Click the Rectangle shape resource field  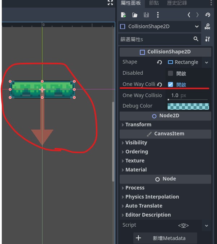(x=184, y=62)
